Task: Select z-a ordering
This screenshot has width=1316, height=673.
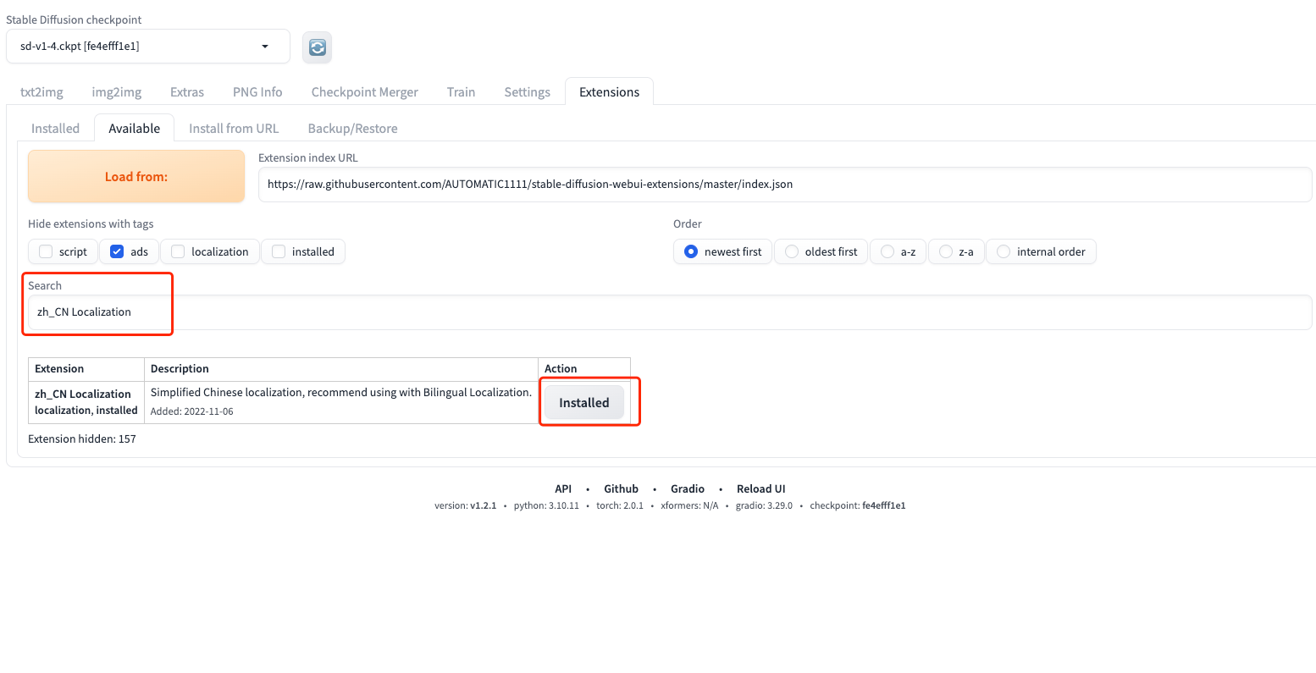Action: (946, 251)
